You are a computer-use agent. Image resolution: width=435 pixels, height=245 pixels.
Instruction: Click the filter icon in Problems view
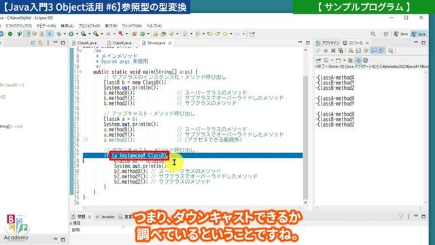(x=400, y=216)
